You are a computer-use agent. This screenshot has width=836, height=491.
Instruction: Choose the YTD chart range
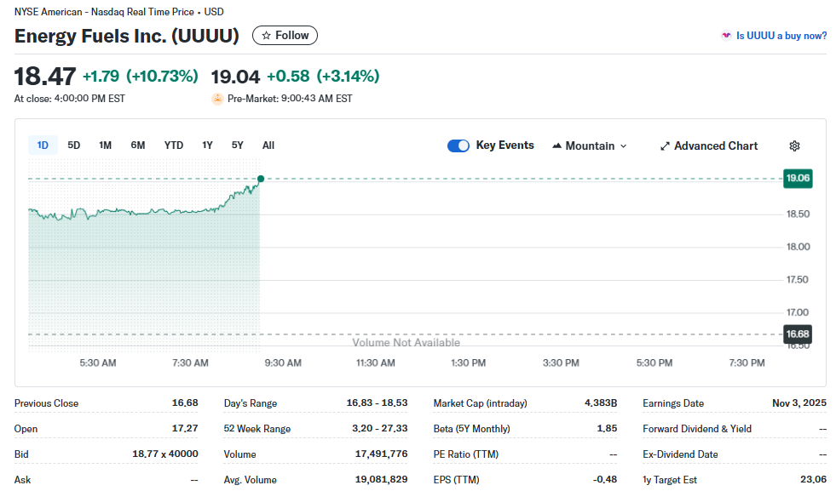(x=174, y=146)
